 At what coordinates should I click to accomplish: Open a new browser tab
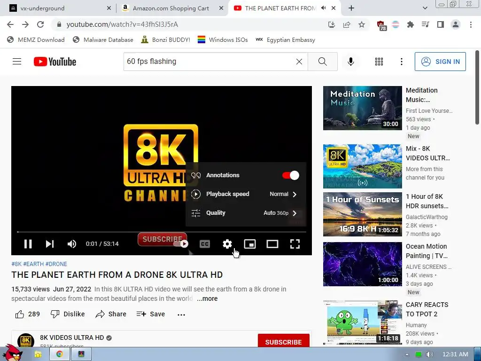pos(351,8)
